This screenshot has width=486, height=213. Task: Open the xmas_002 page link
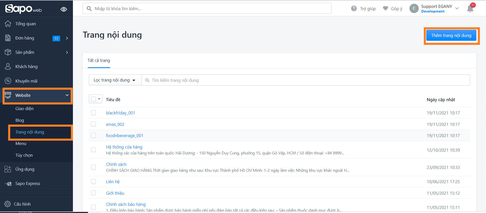115,124
